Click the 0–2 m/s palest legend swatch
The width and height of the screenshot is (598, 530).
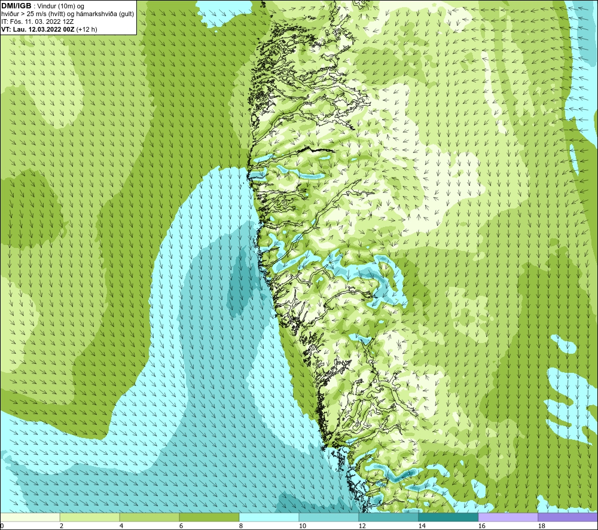point(30,517)
